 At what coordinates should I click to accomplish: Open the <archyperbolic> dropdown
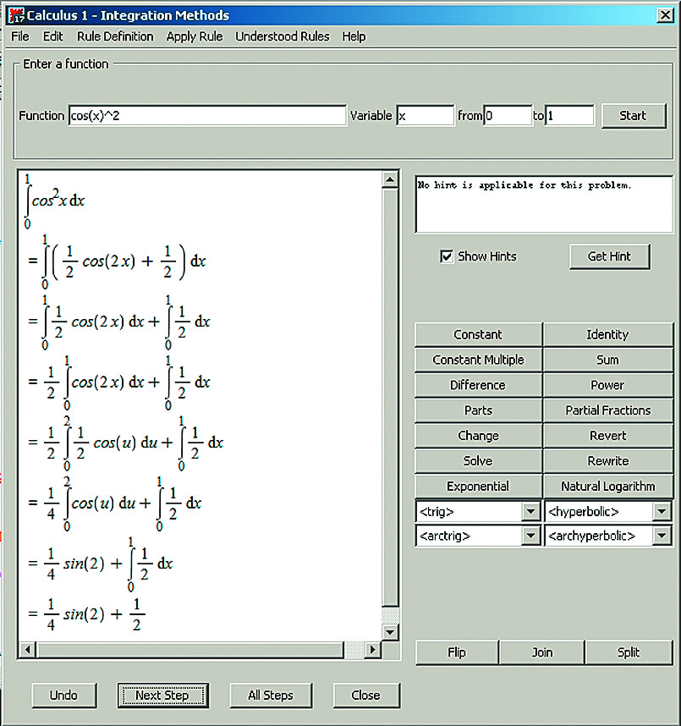662,536
